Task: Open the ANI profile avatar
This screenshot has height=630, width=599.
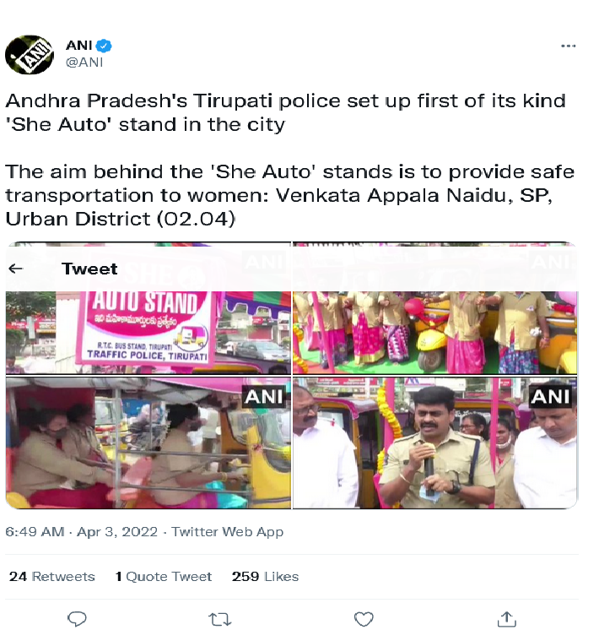Action: 30,55
